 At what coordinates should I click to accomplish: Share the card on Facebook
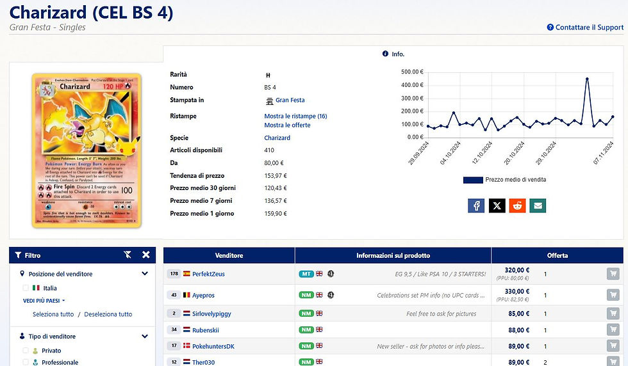pos(475,205)
